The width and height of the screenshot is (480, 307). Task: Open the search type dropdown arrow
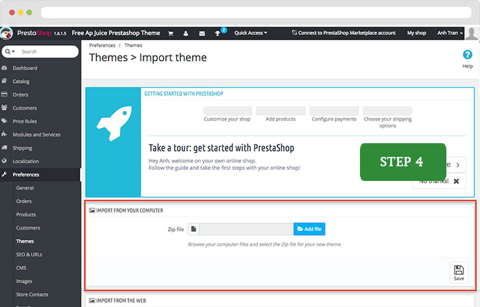click(10, 51)
